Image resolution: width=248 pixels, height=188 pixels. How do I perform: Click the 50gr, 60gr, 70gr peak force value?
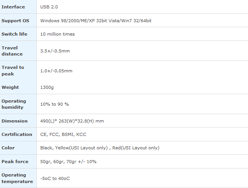[x=68, y=162]
